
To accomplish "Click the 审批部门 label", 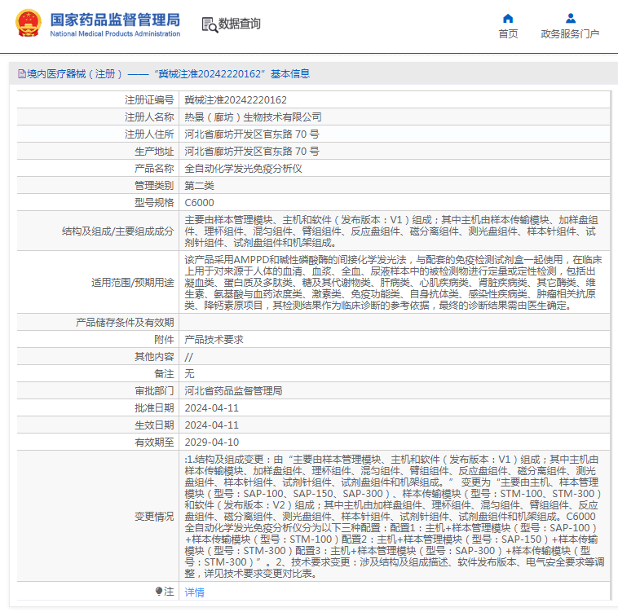I will point(154,391).
